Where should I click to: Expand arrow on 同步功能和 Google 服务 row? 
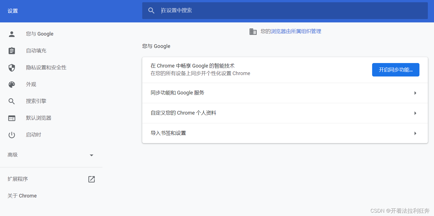(x=415, y=93)
